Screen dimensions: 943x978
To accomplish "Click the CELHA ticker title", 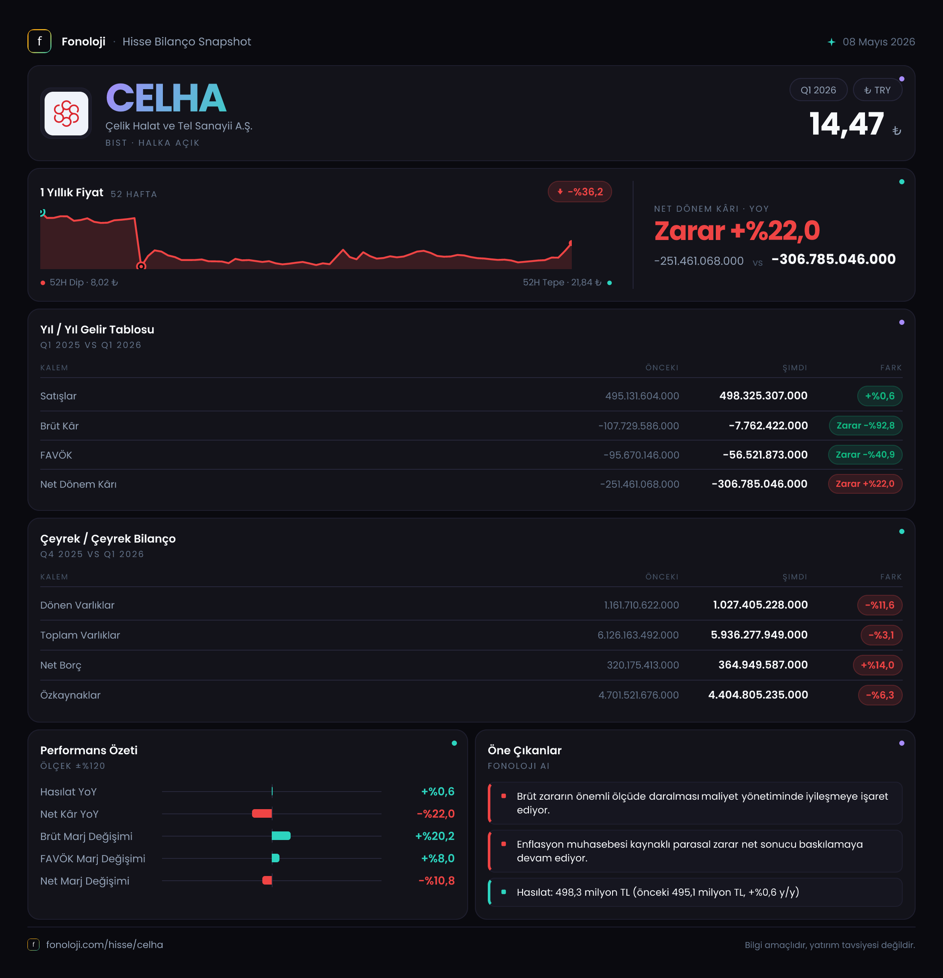I will click(x=166, y=98).
